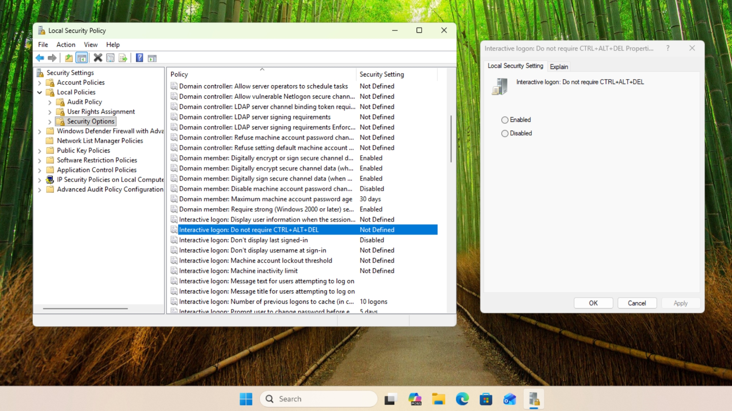732x411 pixels.
Task: Collapse the Local Policies node
Action: tap(40, 92)
